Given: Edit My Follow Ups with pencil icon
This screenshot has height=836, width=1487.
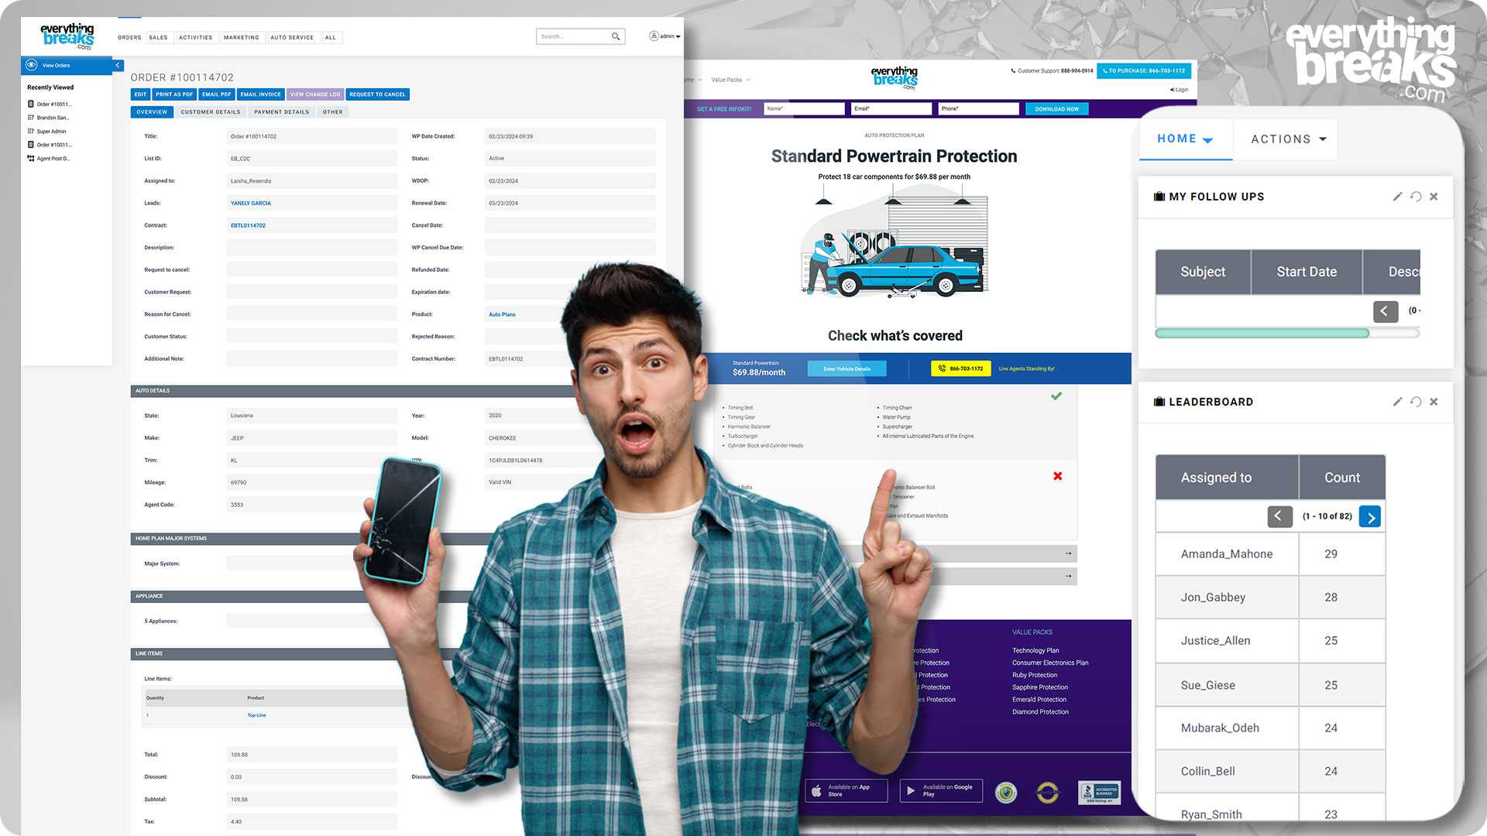Looking at the screenshot, I should [x=1397, y=197].
